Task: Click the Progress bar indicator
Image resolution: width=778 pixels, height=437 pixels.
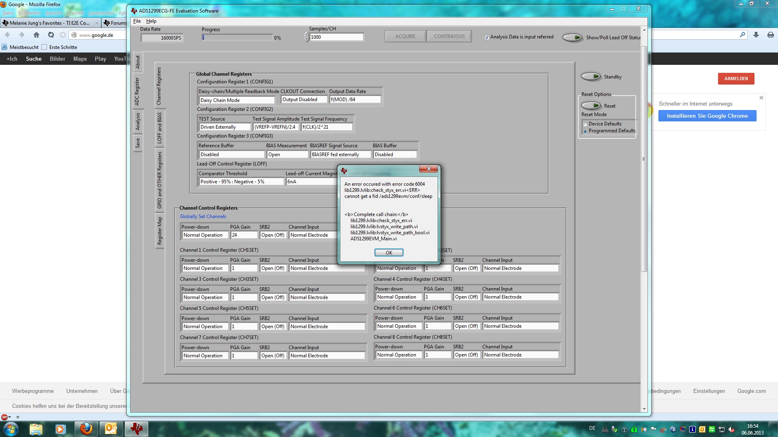Action: (x=237, y=38)
